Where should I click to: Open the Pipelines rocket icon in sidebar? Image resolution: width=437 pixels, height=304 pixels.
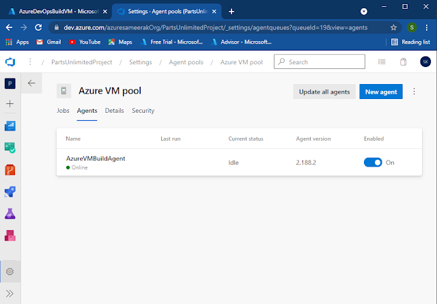point(10,192)
